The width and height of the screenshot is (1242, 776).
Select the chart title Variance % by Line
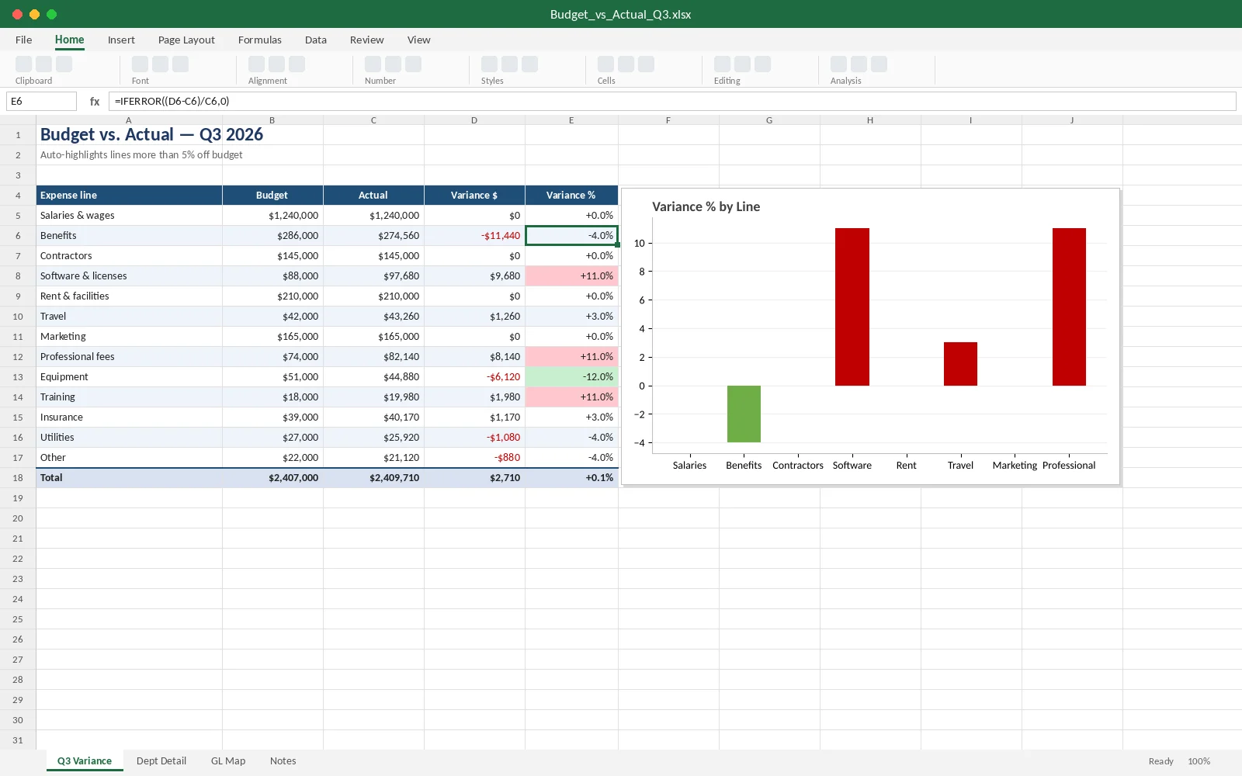pyautogui.click(x=706, y=206)
